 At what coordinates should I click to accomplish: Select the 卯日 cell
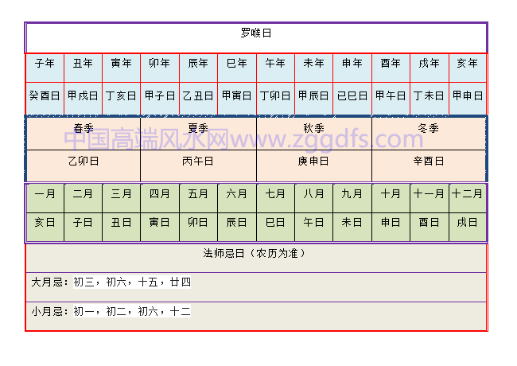(x=199, y=227)
